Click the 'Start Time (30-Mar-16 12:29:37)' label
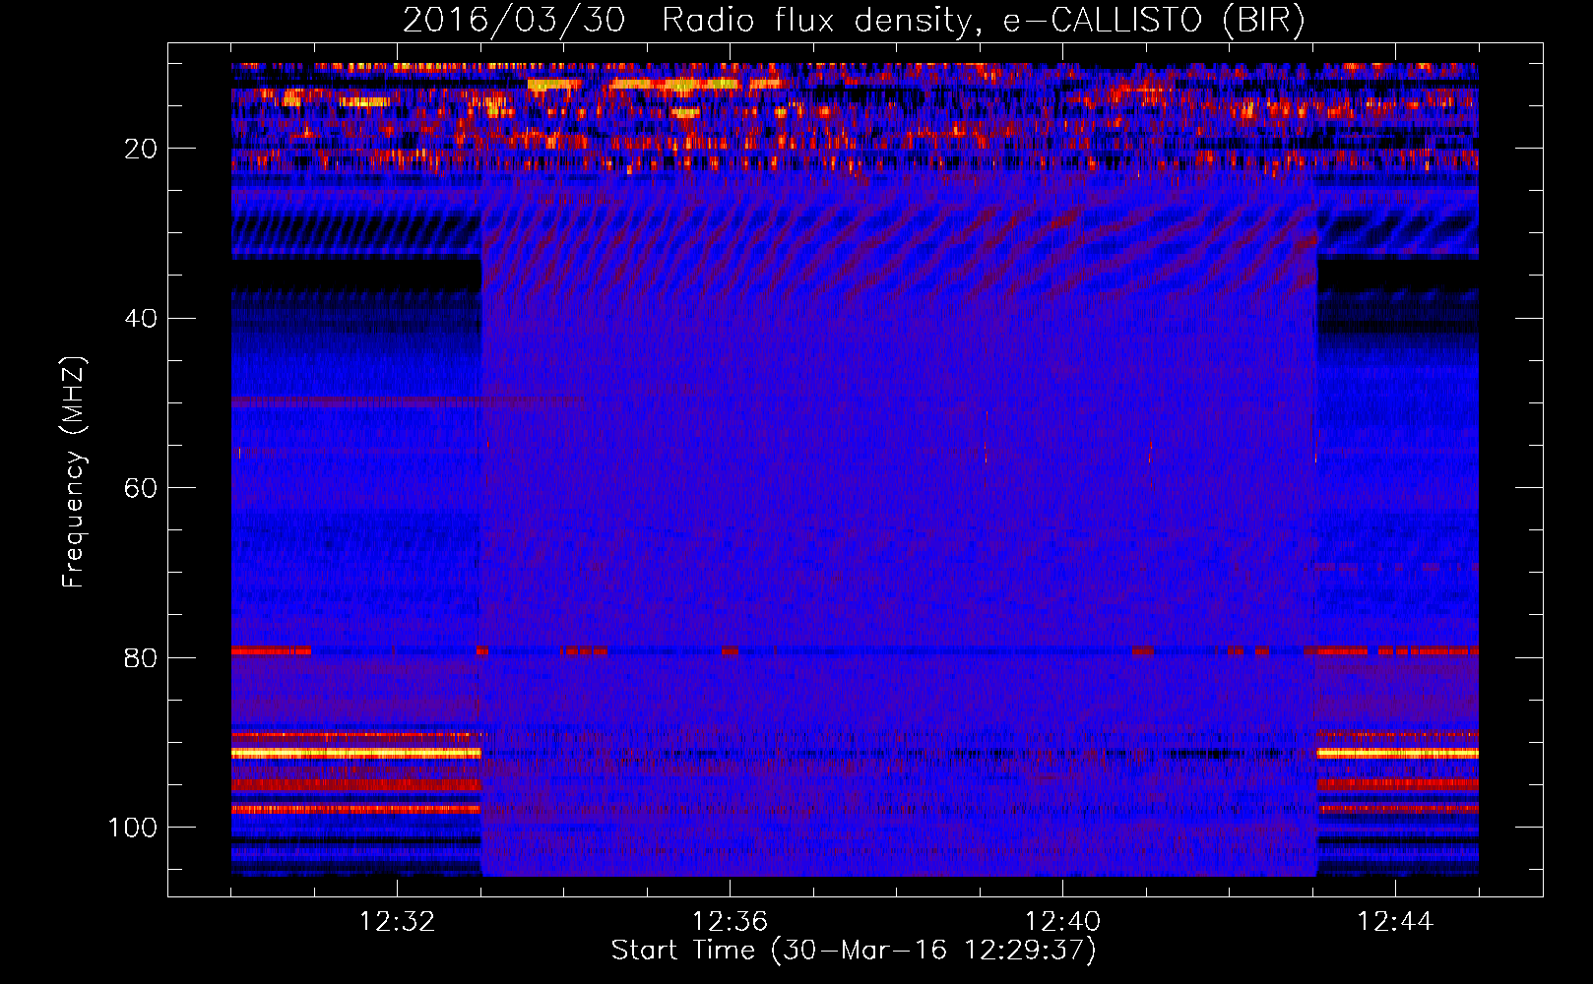 click(854, 951)
